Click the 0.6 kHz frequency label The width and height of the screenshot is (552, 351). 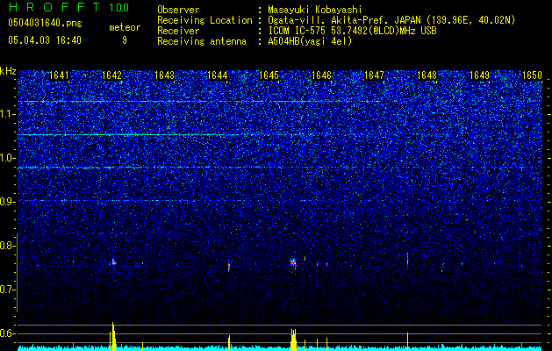[8, 333]
